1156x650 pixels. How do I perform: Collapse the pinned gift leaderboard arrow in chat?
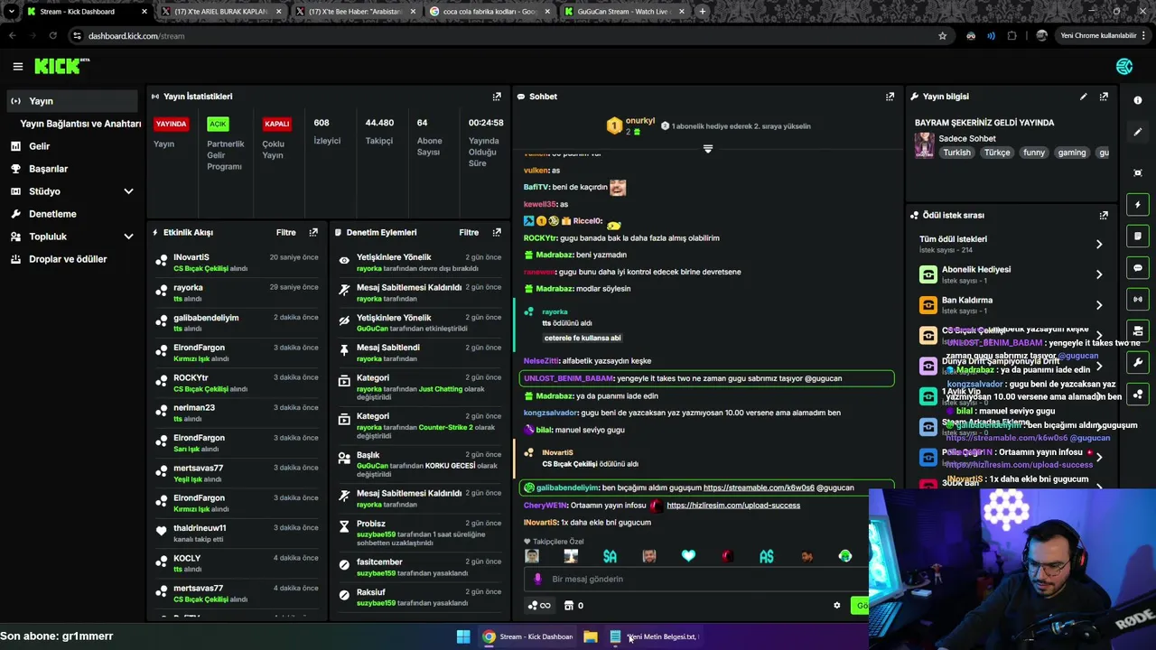point(708,149)
